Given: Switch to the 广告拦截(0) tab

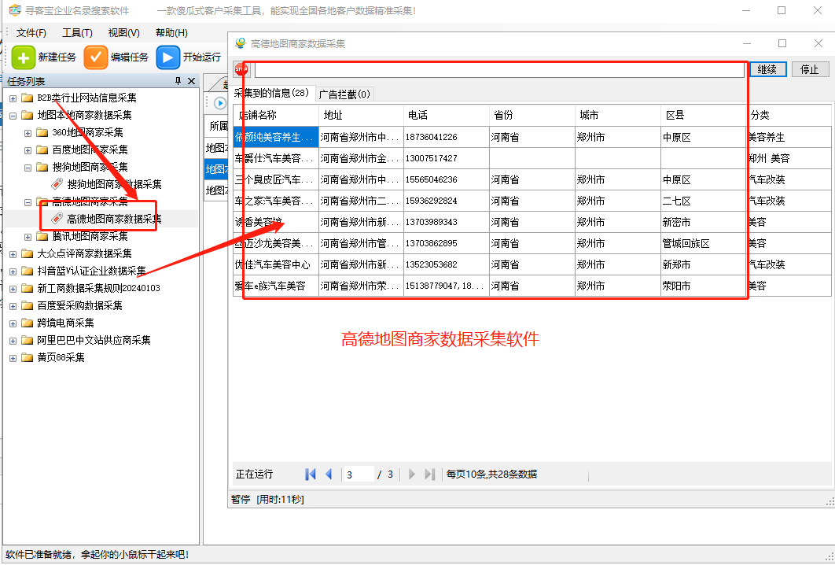Looking at the screenshot, I should 344,94.
